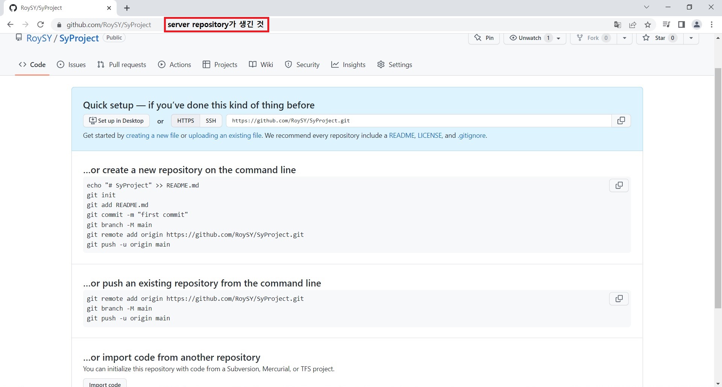Open repository Settings tab
The height and width of the screenshot is (387, 722).
pos(395,65)
